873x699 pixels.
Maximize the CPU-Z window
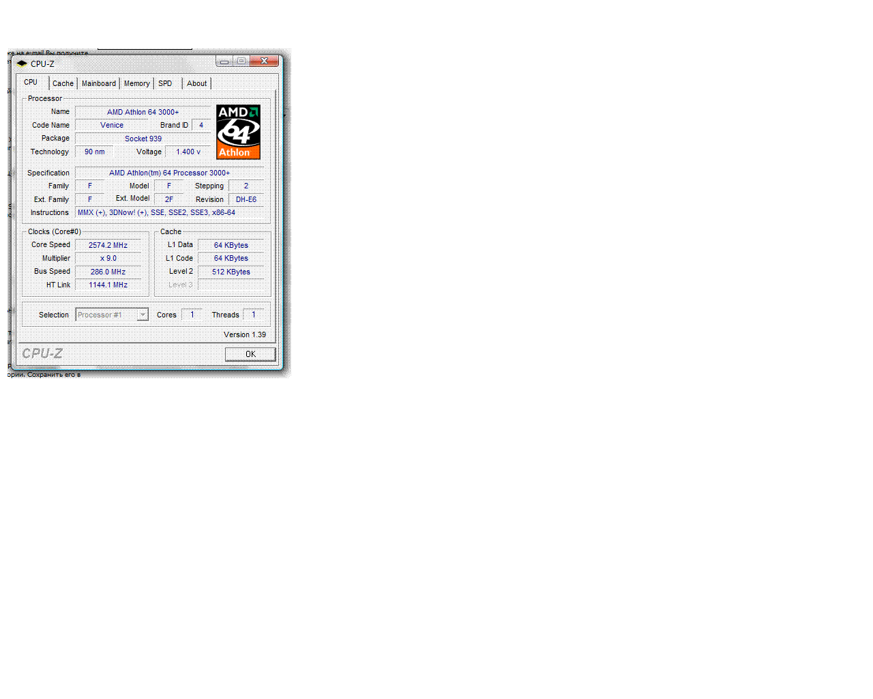[x=241, y=61]
